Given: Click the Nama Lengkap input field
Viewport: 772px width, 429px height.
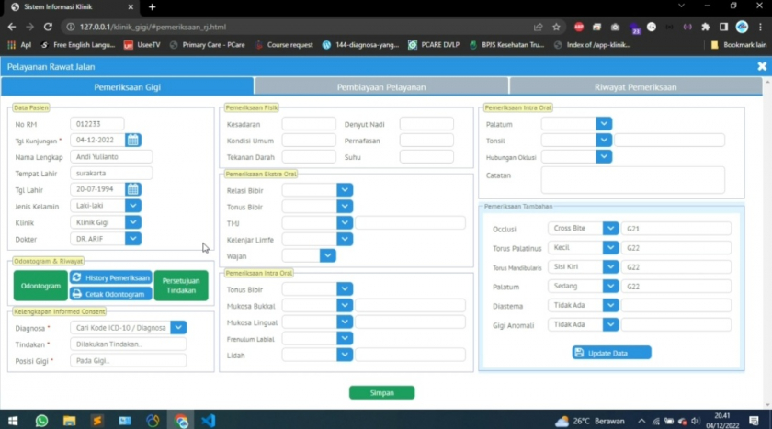Looking at the screenshot, I should point(111,157).
